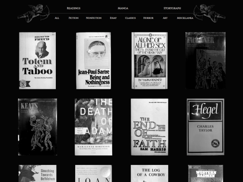The image size is (243, 182).
Task: Open the dark Faulkner book cover
Action: coord(206,61)
